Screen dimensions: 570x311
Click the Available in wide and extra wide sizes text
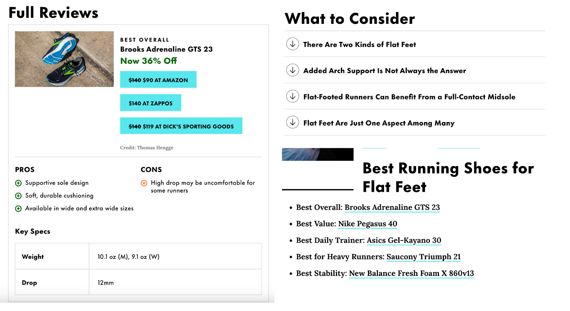click(x=79, y=209)
